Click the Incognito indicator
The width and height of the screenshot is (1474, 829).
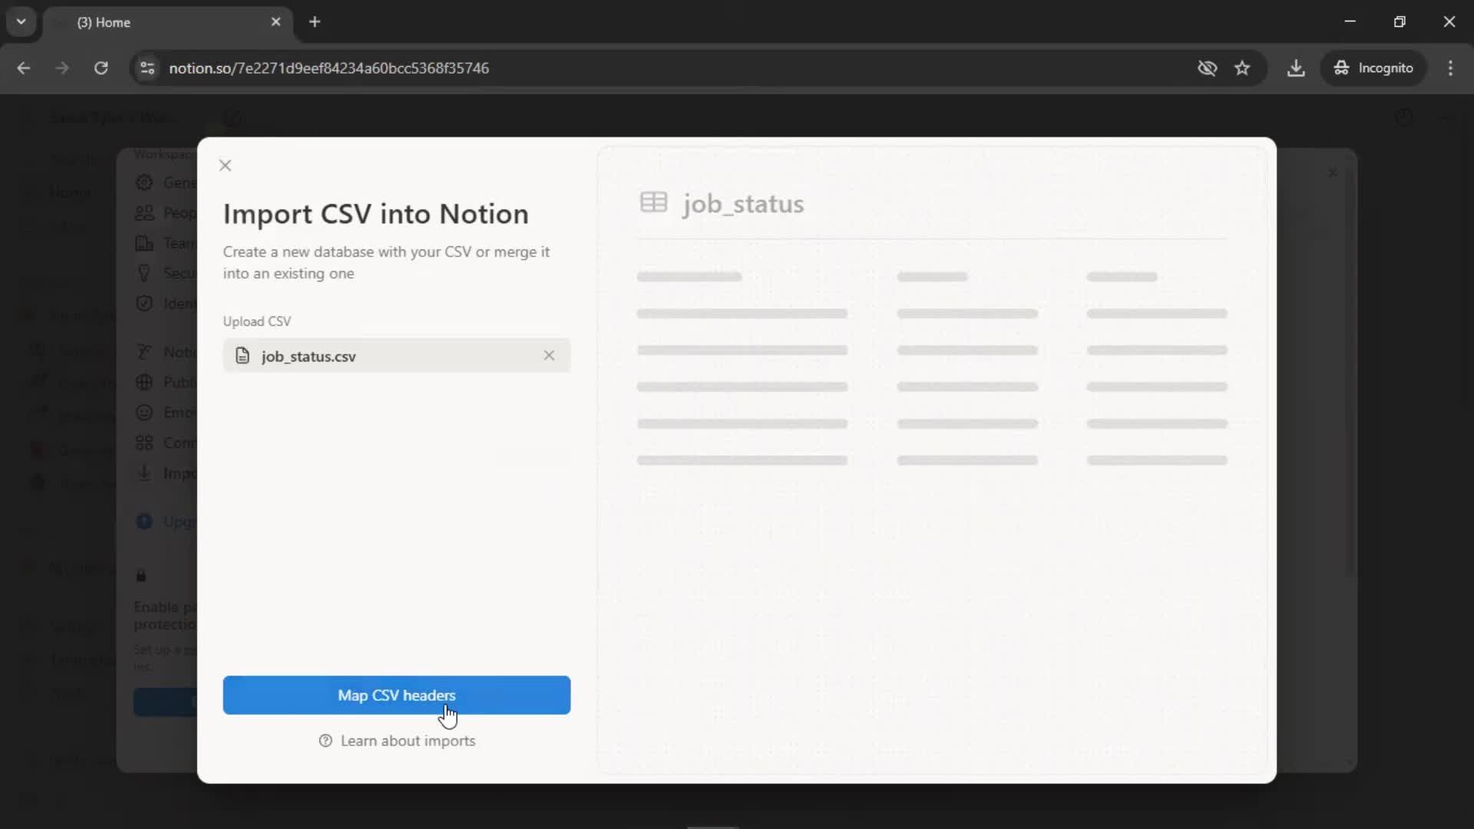(x=1373, y=68)
